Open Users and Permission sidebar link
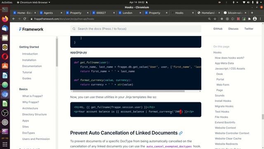 [x=36, y=139]
